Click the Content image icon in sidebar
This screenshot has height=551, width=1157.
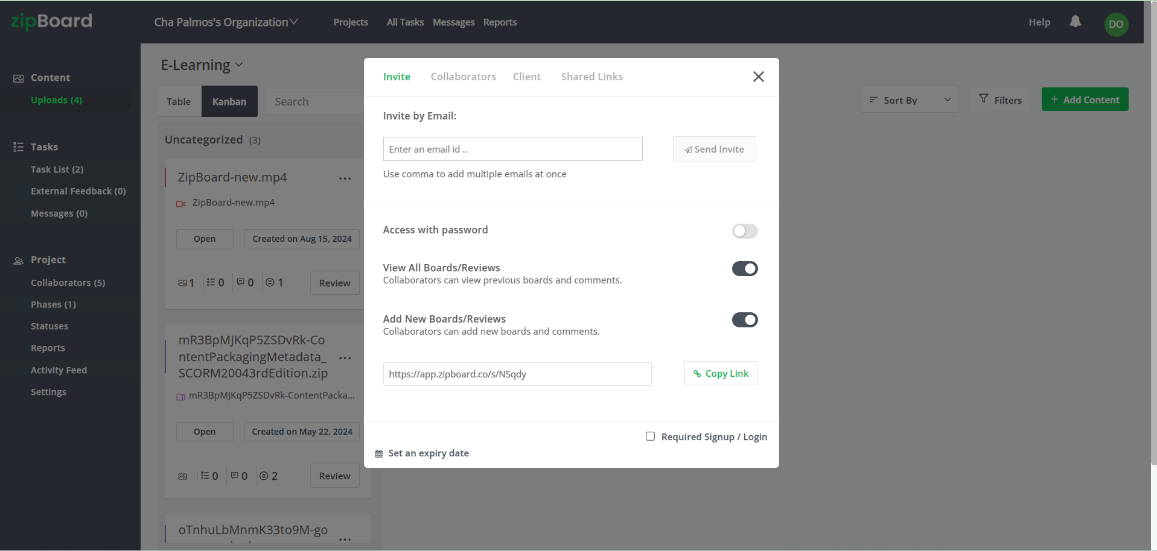pos(18,77)
